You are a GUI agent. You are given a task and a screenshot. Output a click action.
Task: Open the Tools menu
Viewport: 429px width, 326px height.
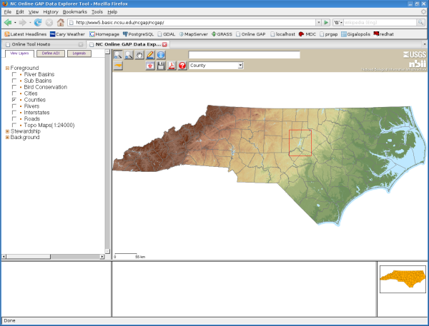tap(97, 11)
